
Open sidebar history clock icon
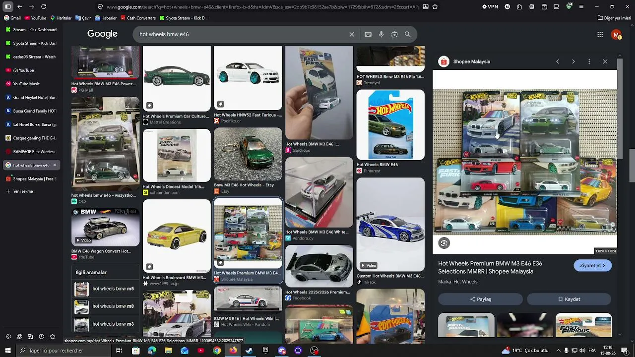42,337
